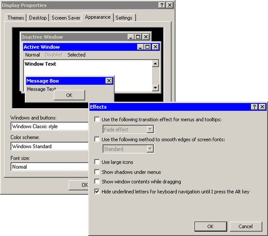Click Active Window preview maximize icon

pos(148,47)
